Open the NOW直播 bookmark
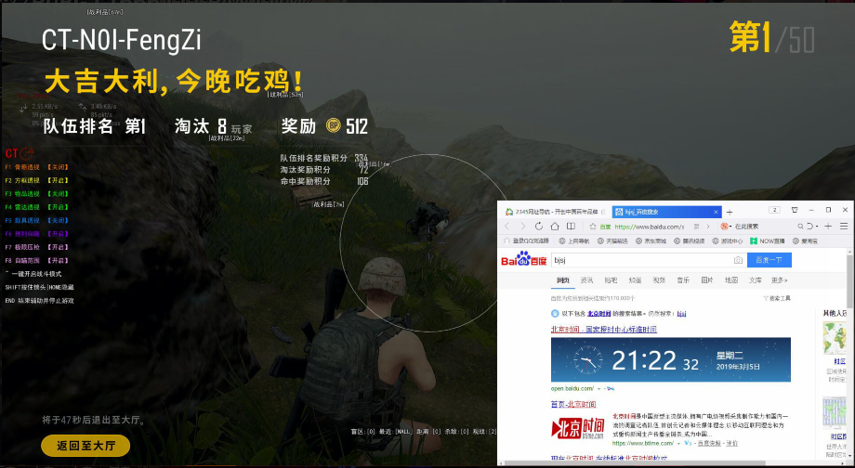855x468 pixels. (x=768, y=240)
